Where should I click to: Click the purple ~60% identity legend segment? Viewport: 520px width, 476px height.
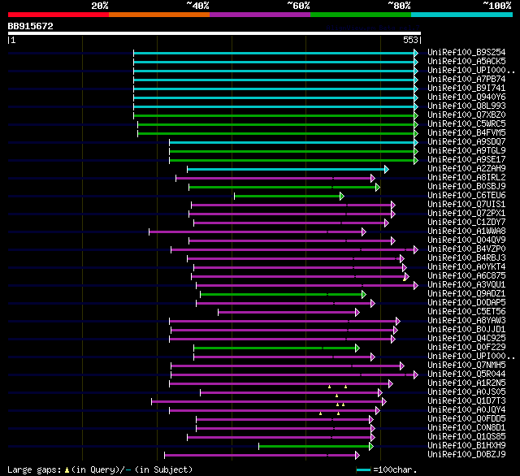(260, 15)
